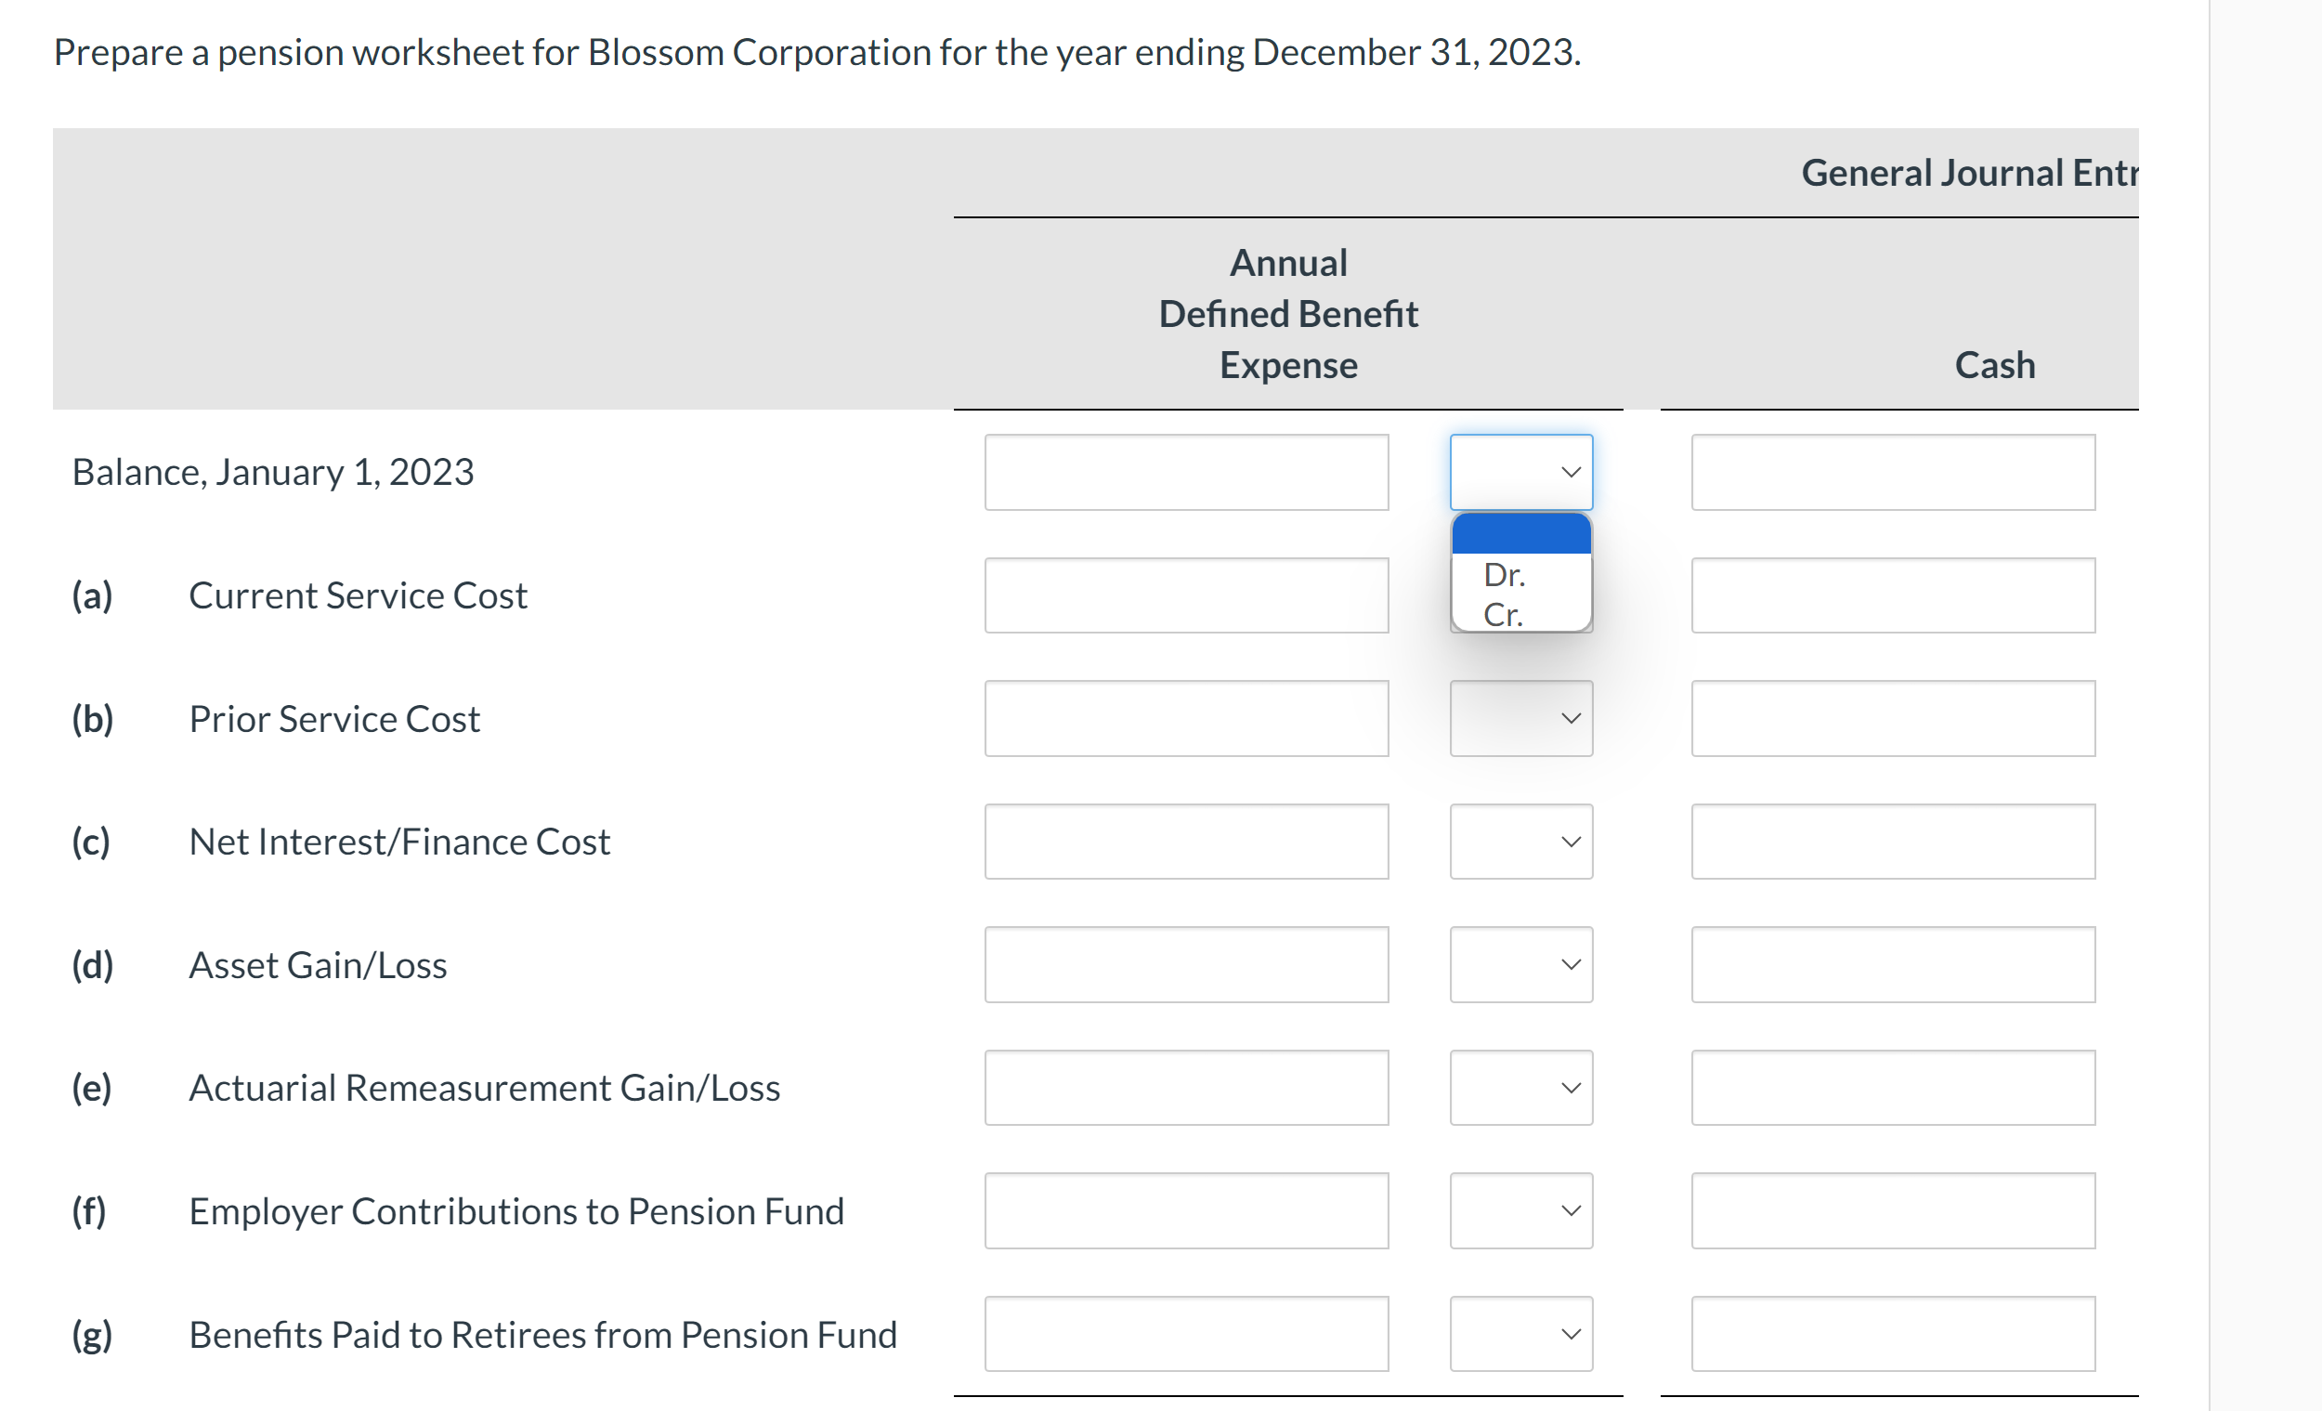Click Prior Service Cost expense input
Image resolution: width=2322 pixels, height=1411 pixels.
pos(1185,718)
